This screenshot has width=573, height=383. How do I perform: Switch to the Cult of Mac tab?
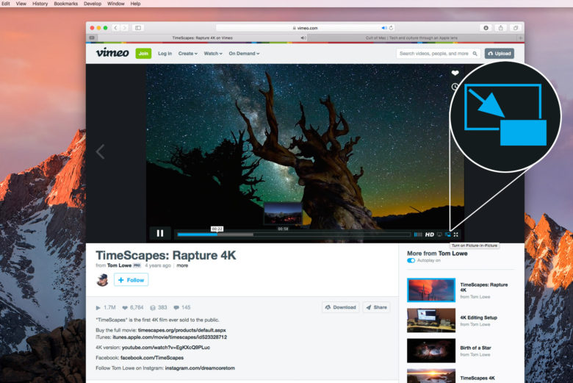point(411,37)
